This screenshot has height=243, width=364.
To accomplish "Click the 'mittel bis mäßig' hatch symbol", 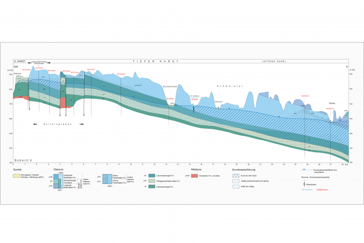I will click(236, 186).
